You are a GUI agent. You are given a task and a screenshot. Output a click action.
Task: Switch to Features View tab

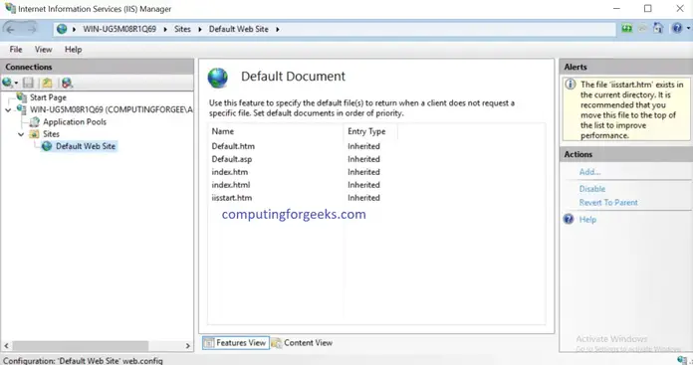tap(236, 343)
